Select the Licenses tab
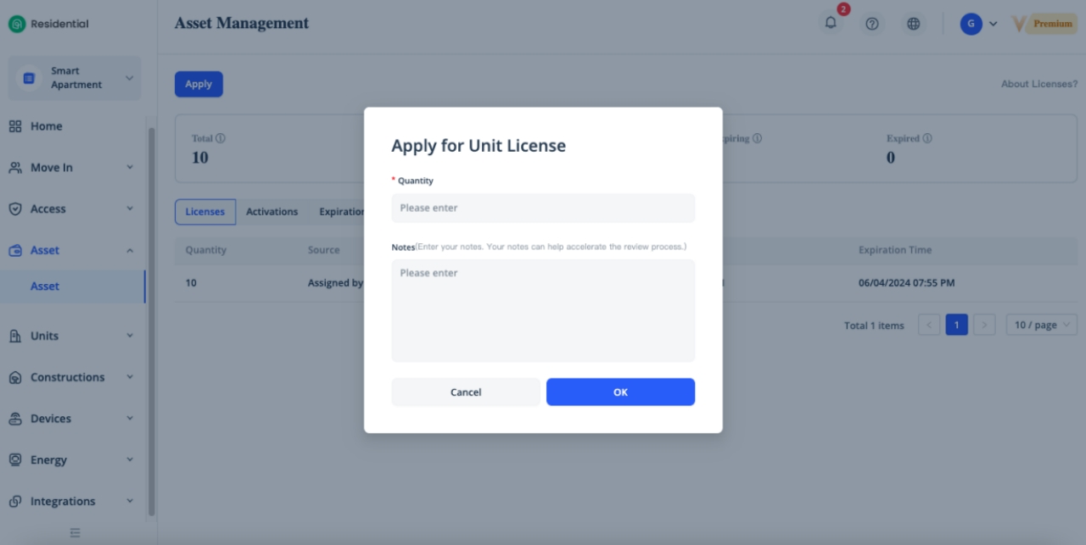Image resolution: width=1086 pixels, height=545 pixels. point(205,212)
